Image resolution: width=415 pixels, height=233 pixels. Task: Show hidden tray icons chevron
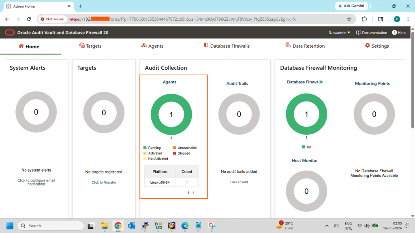(327, 226)
